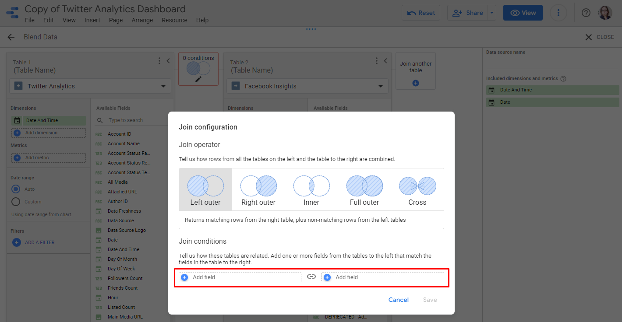Click the blue View button

(523, 13)
